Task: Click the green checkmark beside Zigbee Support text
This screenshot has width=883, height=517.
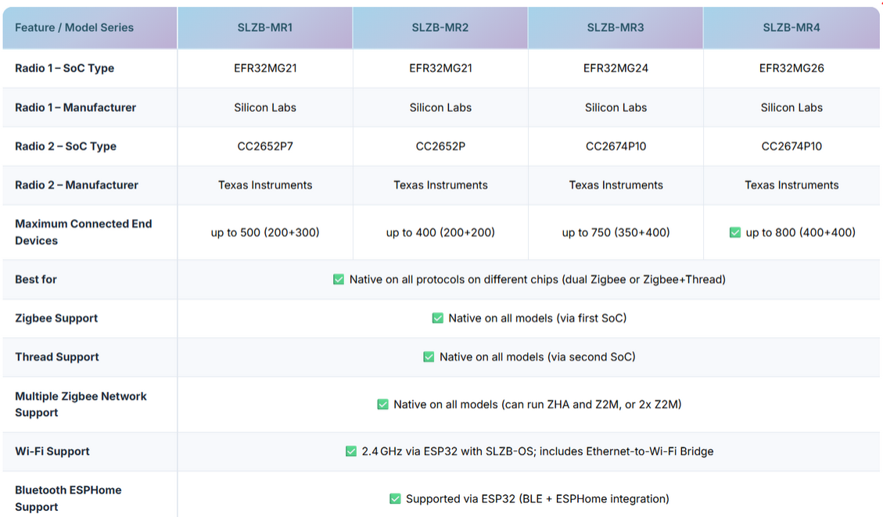Action: 438,318
